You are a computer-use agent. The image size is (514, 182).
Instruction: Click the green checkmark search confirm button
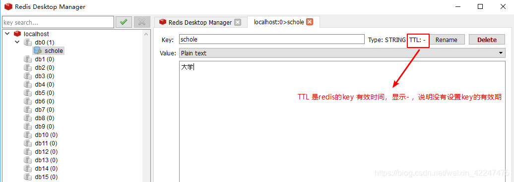click(x=124, y=22)
